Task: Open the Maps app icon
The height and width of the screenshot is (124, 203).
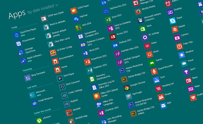Action: pyautogui.click(x=191, y=89)
